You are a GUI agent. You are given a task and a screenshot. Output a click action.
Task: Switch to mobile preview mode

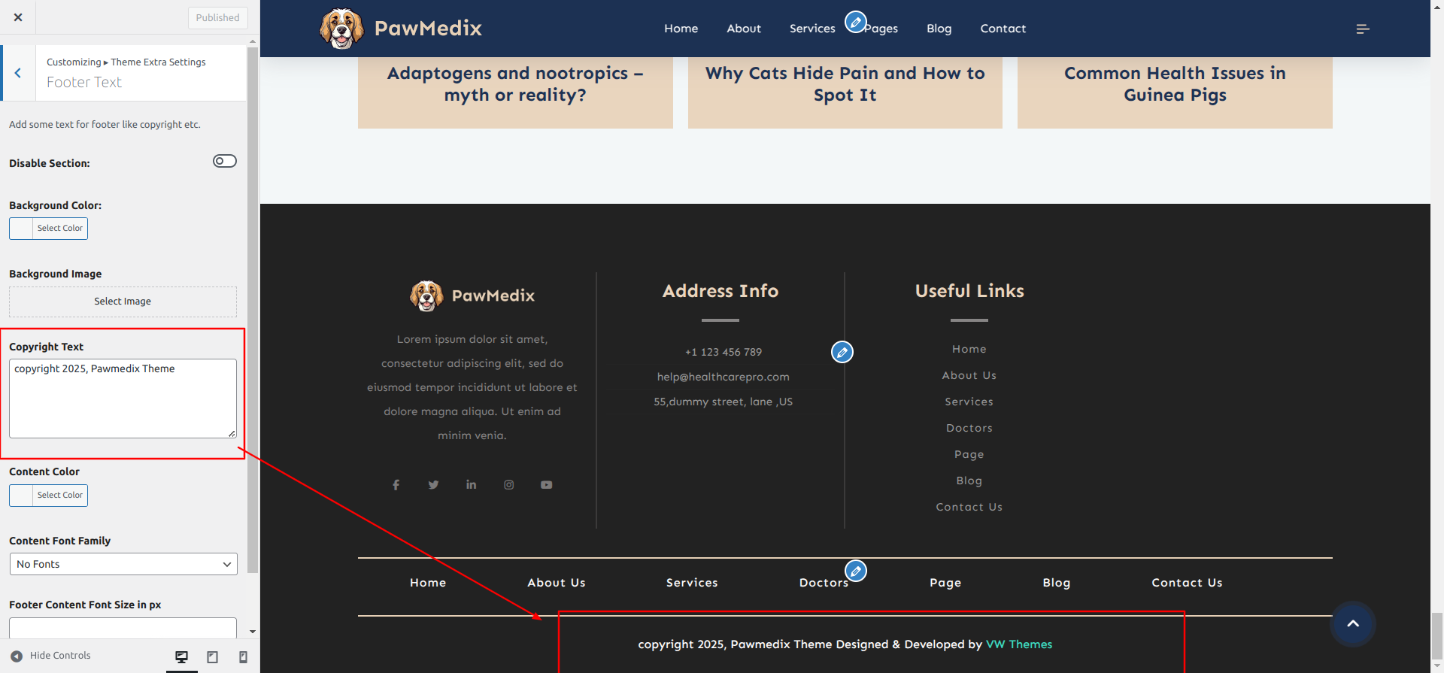[x=243, y=656]
